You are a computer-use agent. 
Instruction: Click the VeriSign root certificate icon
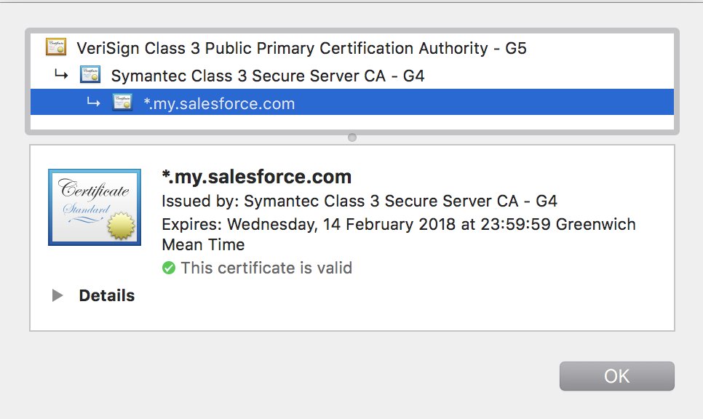click(56, 47)
